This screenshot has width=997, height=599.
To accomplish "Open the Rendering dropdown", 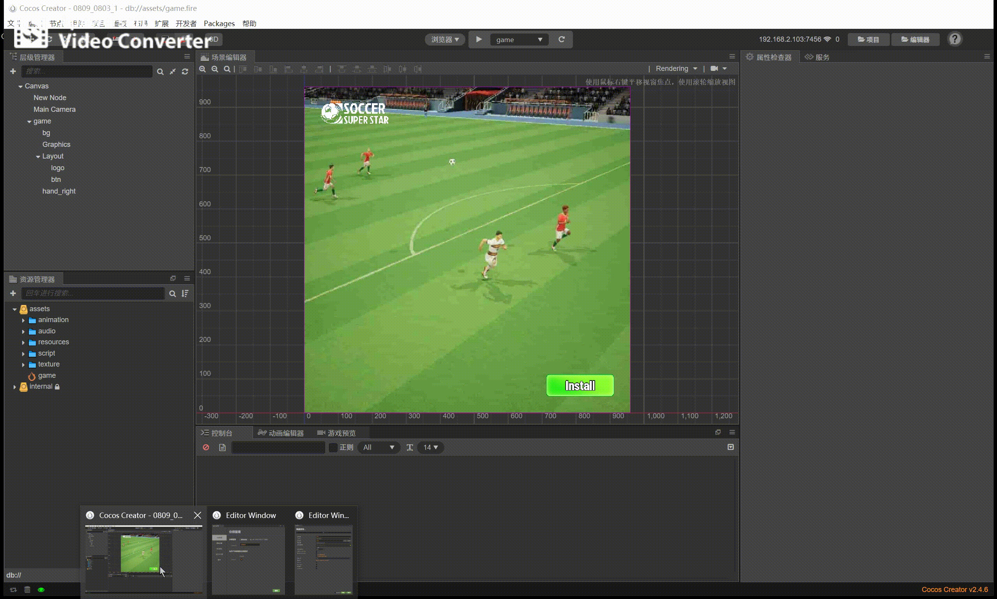I will point(676,69).
